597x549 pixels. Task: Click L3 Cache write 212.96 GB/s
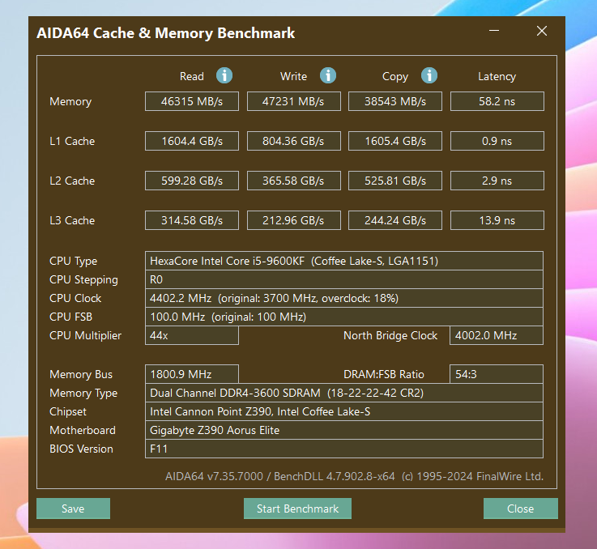pyautogui.click(x=293, y=220)
